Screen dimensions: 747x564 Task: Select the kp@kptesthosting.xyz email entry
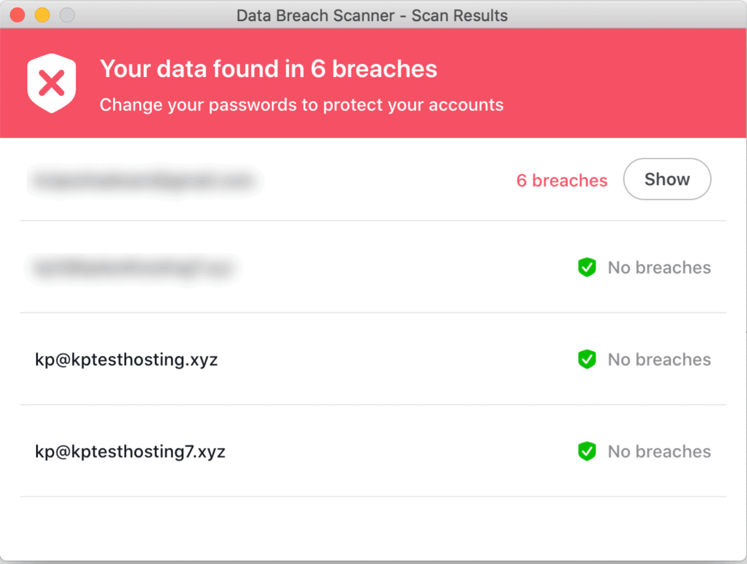(126, 359)
